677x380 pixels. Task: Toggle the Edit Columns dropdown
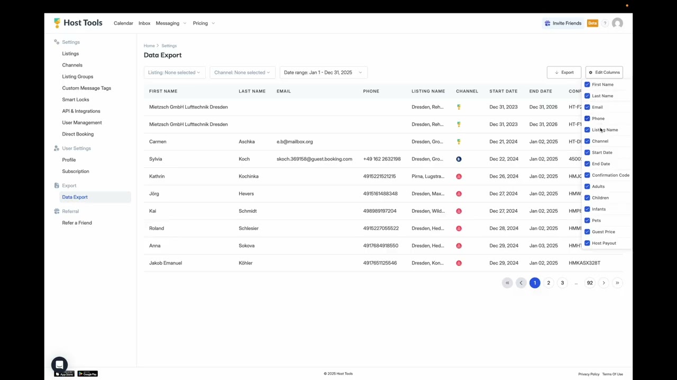(x=604, y=72)
